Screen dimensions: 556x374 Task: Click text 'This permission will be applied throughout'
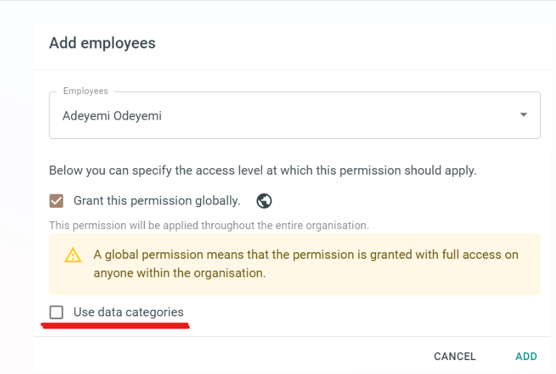coord(153,225)
